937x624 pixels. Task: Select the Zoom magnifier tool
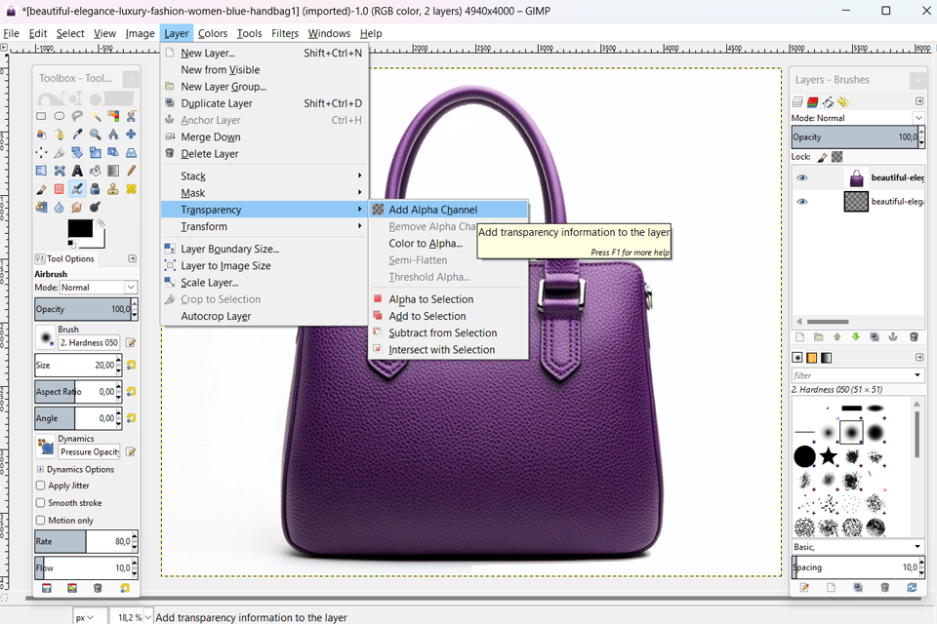[x=96, y=135]
